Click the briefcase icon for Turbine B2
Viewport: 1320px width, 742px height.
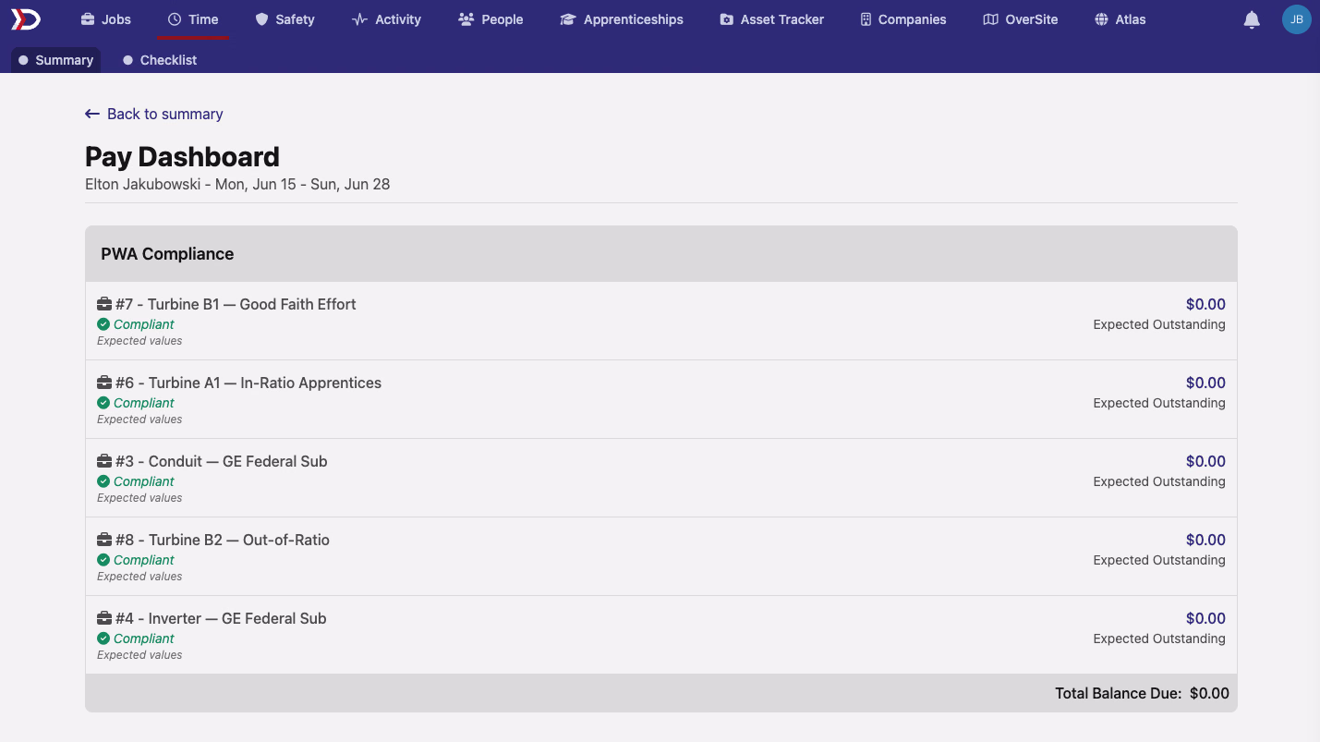tap(104, 540)
